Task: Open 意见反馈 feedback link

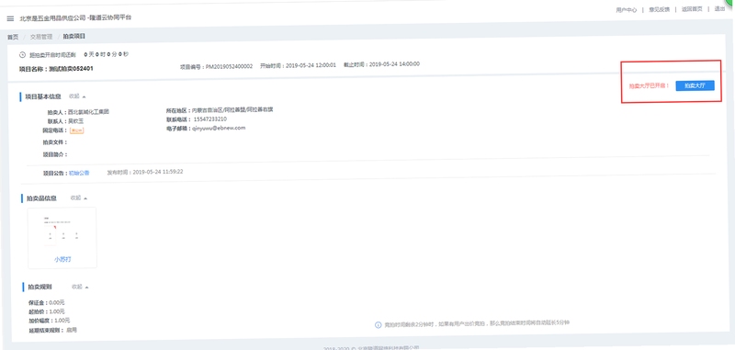Action: 659,9
